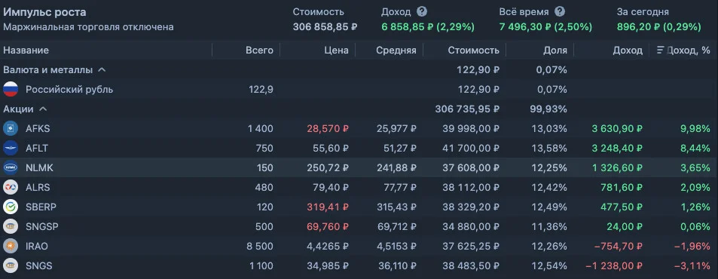Click Акции share 99,93%
Screen dimensions: 718x279
coord(549,109)
